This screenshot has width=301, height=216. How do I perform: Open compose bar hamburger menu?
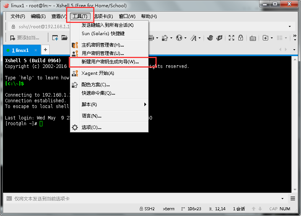point(293,198)
